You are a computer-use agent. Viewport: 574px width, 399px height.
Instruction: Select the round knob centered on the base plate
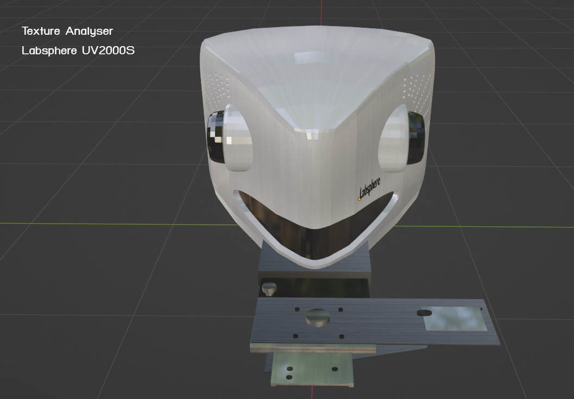click(317, 317)
